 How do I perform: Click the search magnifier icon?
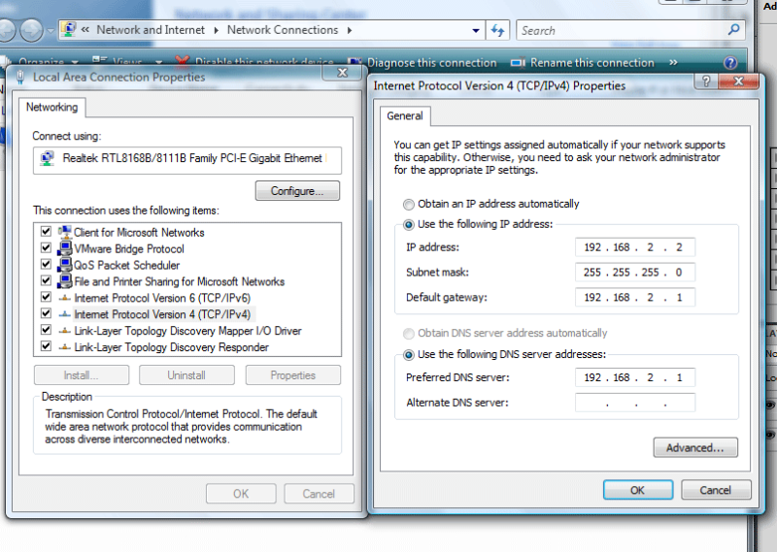[x=734, y=30]
